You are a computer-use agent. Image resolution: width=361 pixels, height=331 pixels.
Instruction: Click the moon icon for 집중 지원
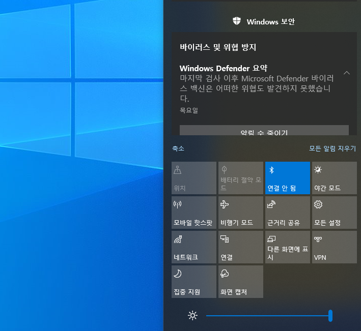click(178, 274)
